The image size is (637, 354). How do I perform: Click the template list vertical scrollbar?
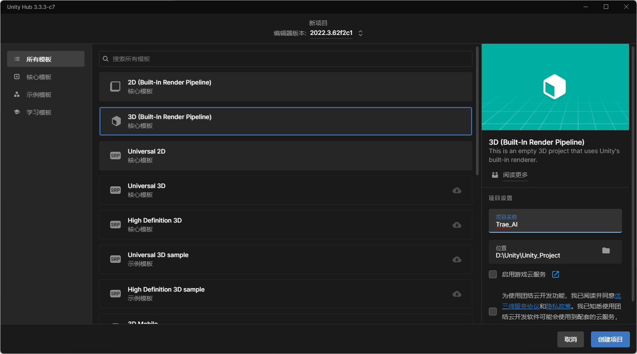point(477,111)
